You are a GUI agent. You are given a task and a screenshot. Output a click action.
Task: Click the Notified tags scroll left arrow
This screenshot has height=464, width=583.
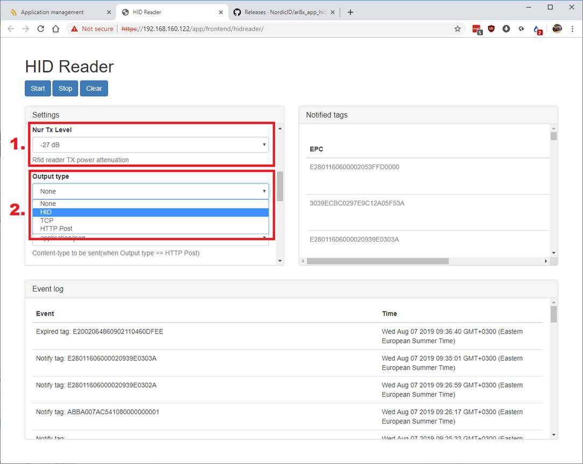tap(303, 262)
